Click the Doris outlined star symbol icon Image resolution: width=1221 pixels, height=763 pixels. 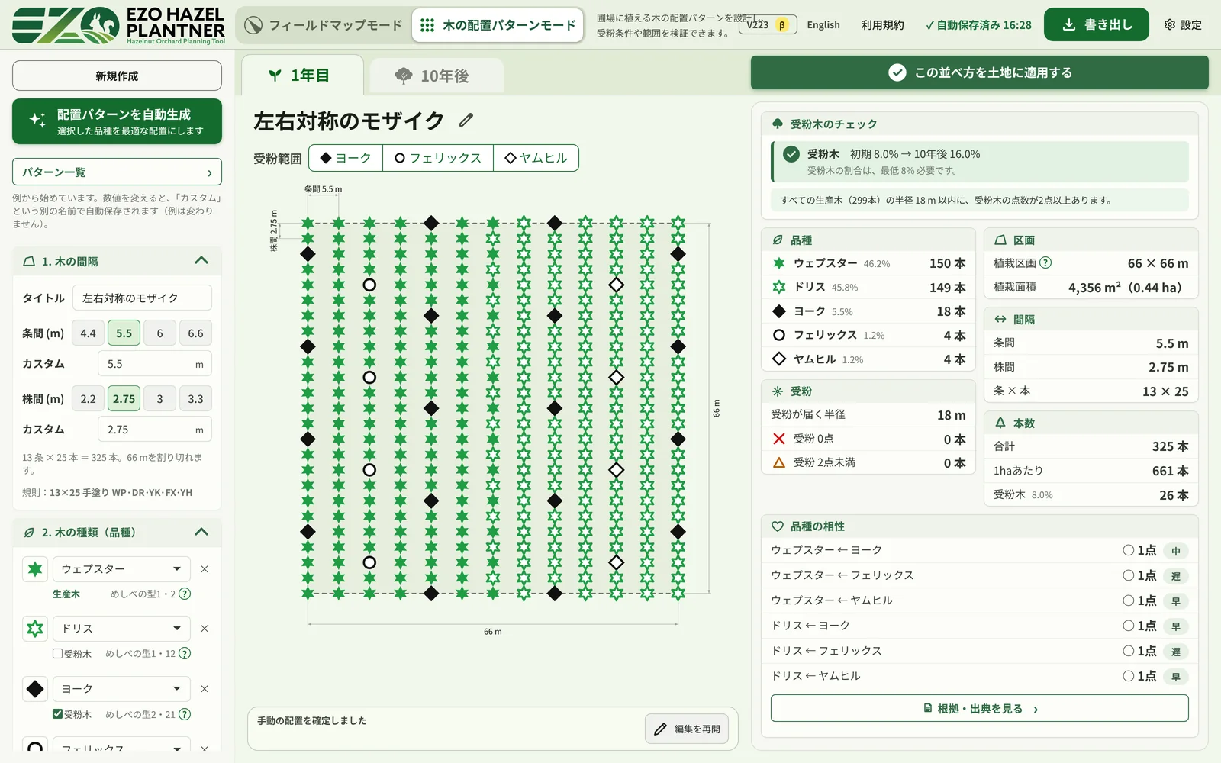click(35, 629)
